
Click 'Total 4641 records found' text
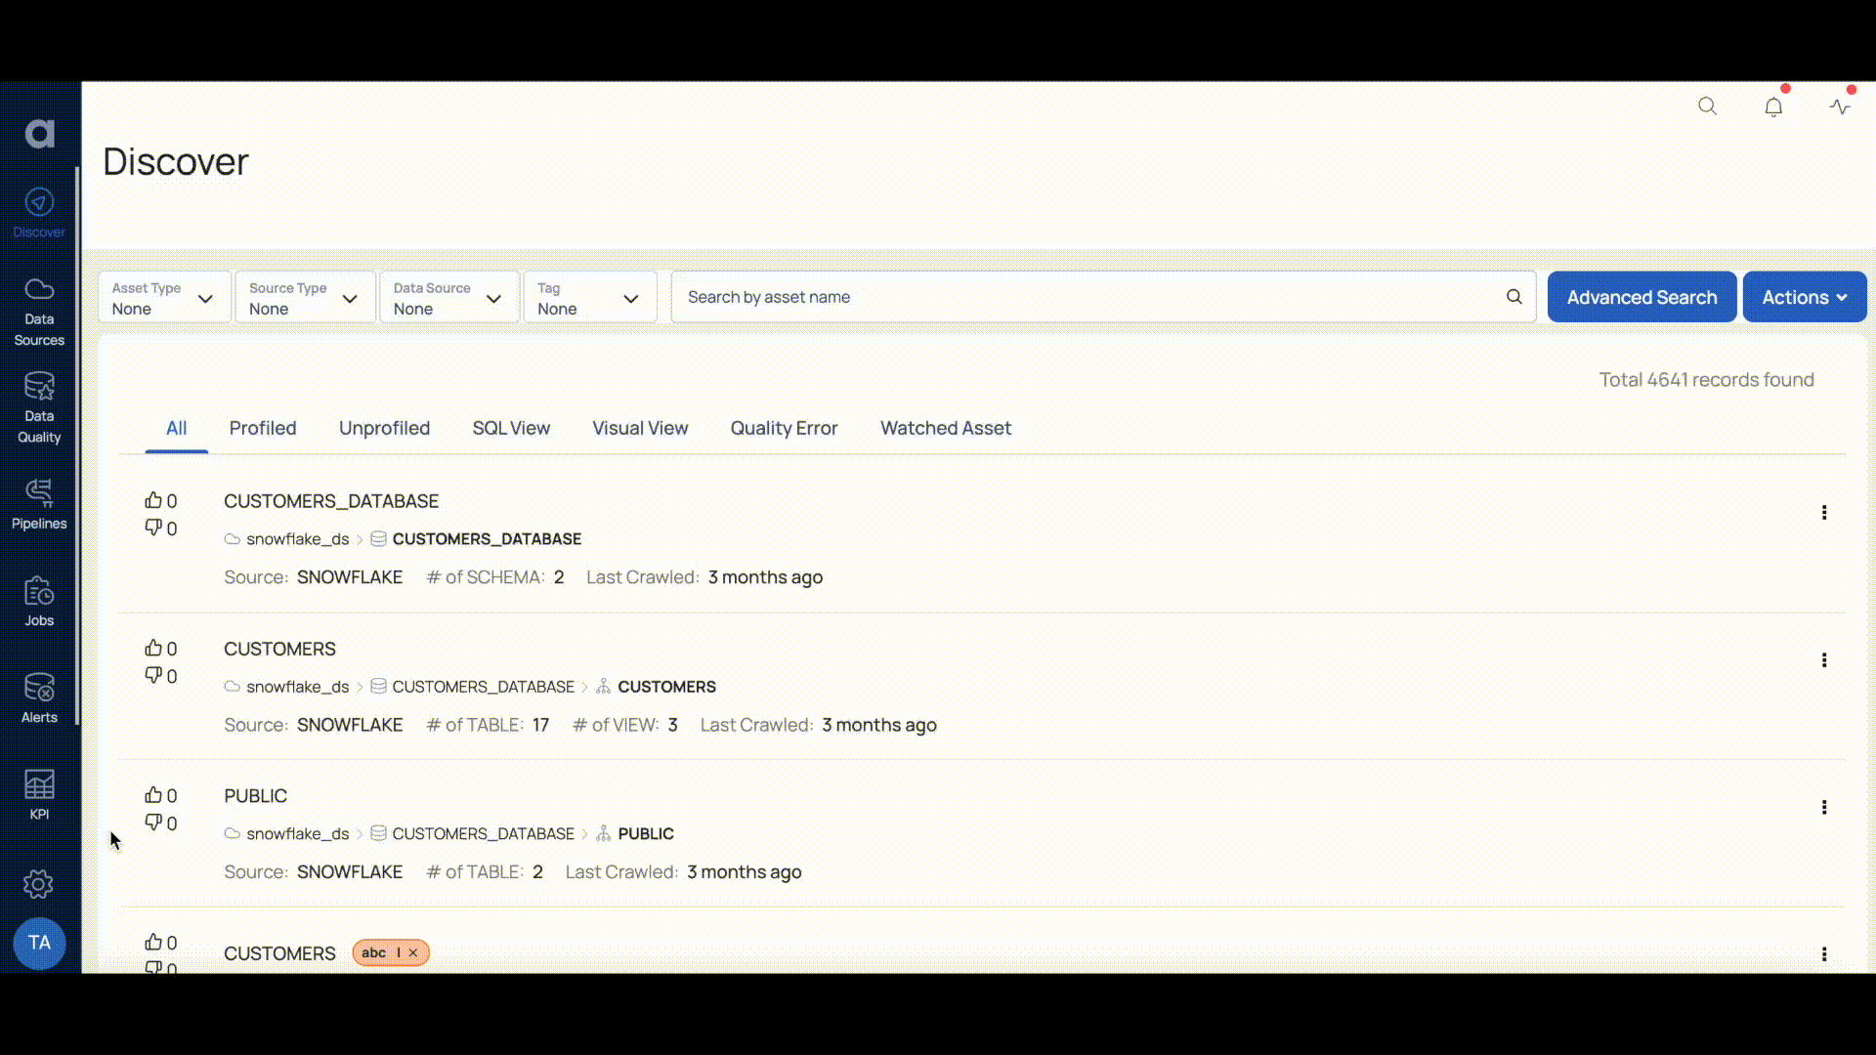click(1706, 380)
